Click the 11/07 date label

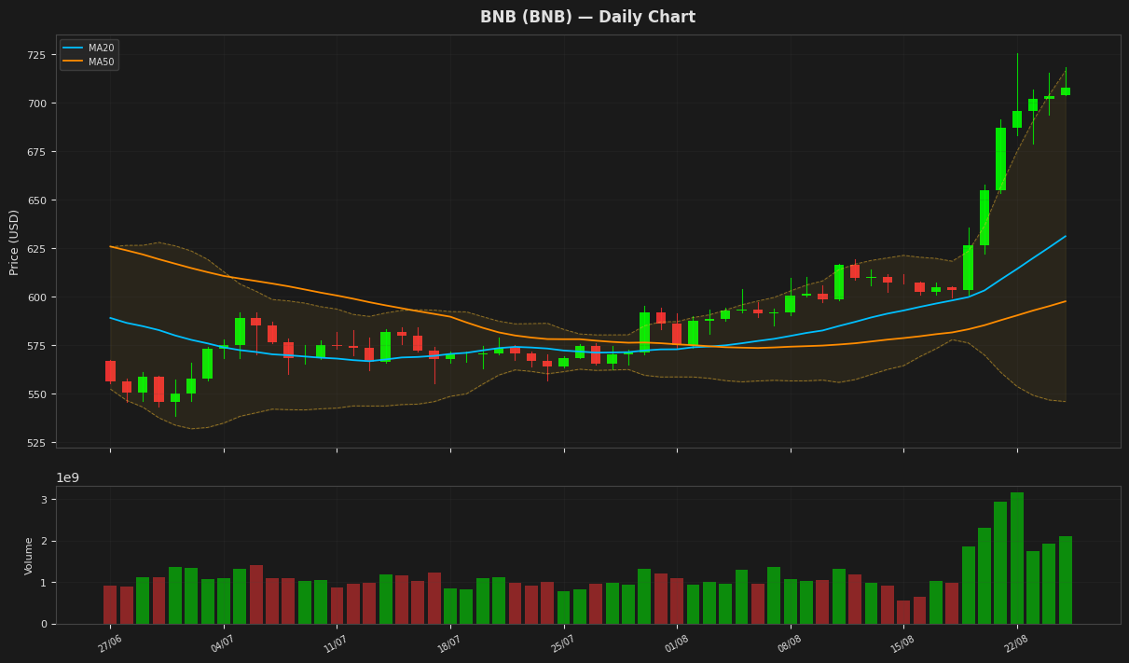[x=337, y=643]
